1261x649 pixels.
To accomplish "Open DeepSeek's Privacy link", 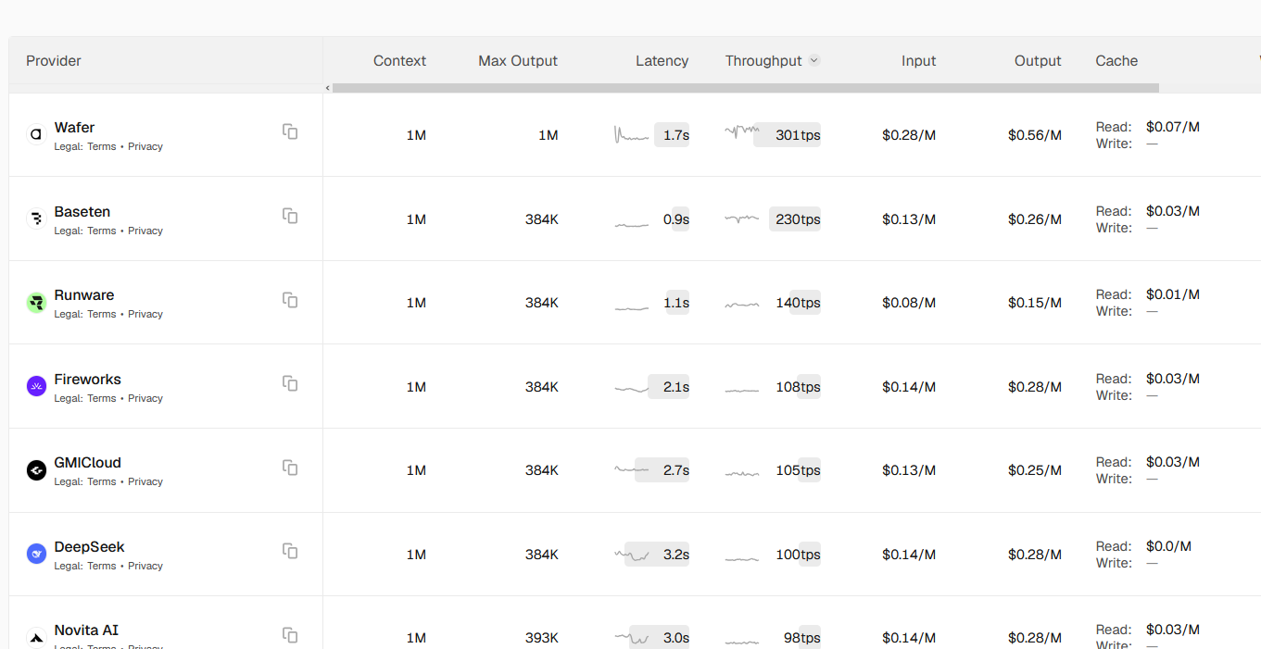I will 145,566.
